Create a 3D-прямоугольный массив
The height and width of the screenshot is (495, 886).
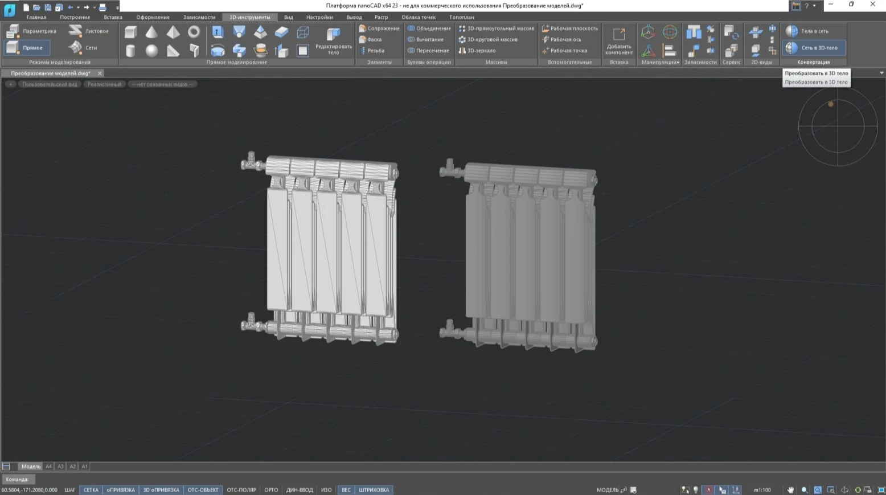[x=497, y=28]
